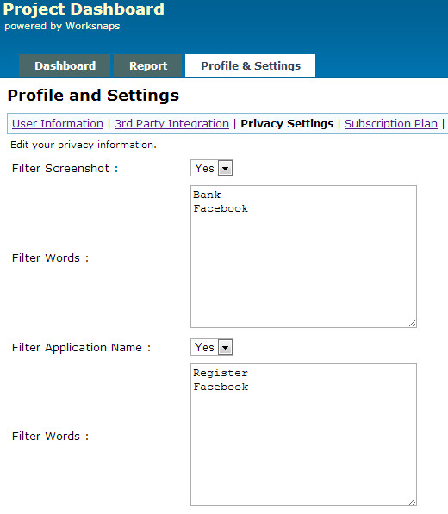Switch to the Report tab
The height and width of the screenshot is (514, 448).
click(x=148, y=66)
